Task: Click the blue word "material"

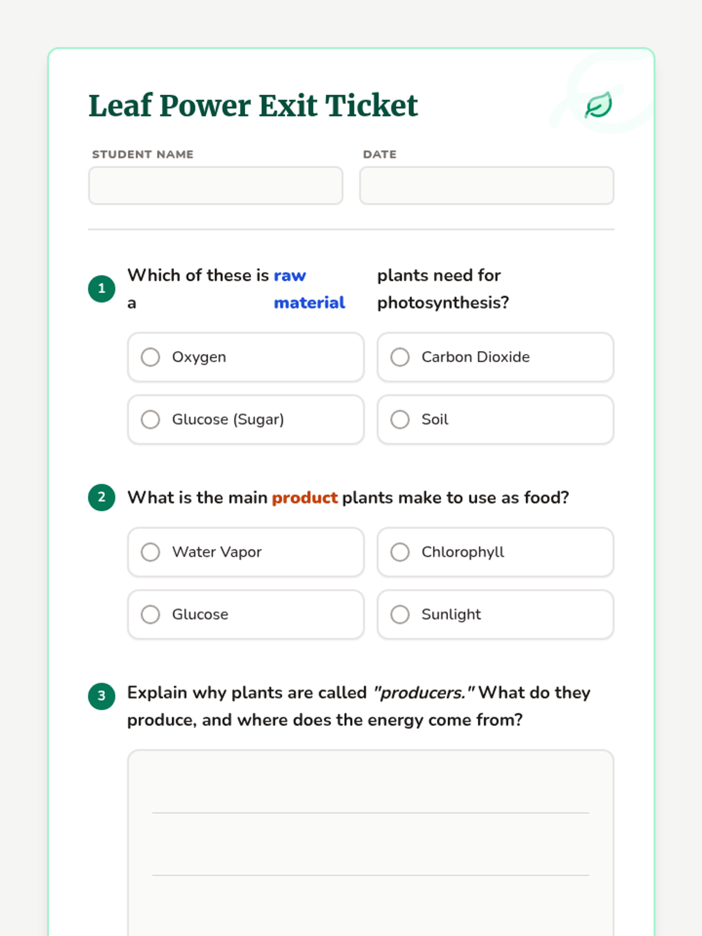Action: click(309, 303)
